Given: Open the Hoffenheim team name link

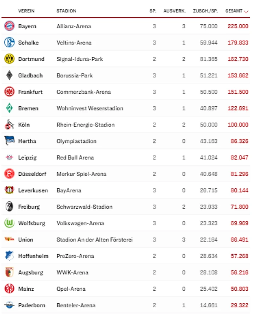Looking at the screenshot, I should [33, 256].
